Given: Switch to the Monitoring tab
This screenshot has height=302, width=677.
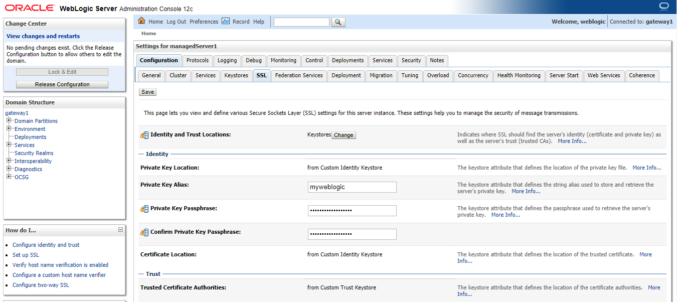Looking at the screenshot, I should (x=283, y=60).
